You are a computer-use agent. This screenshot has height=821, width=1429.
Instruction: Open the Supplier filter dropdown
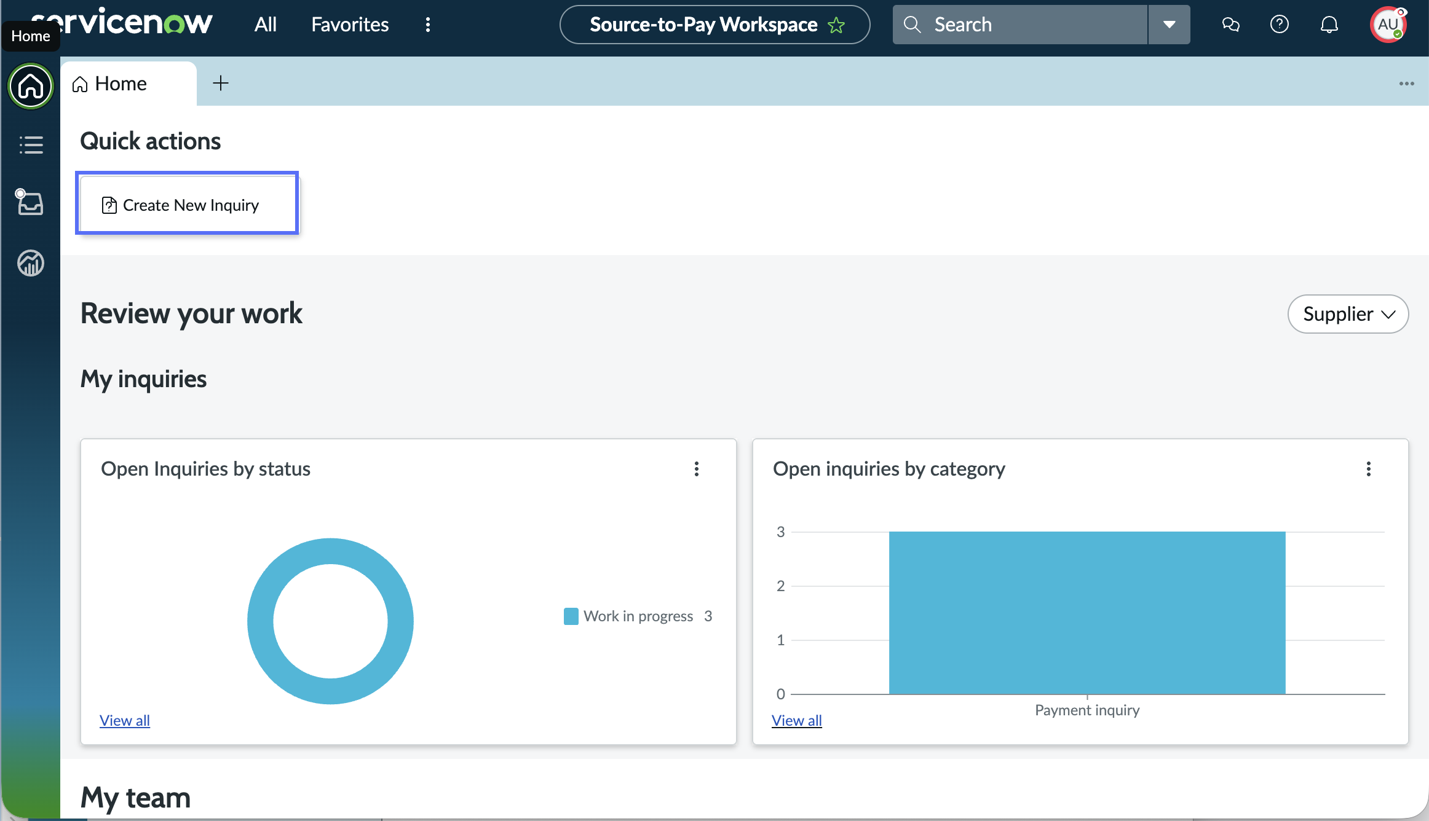[1348, 314]
